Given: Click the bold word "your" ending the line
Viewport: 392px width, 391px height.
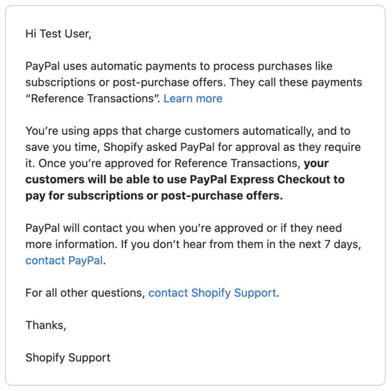Looking at the screenshot, I should [x=316, y=164].
